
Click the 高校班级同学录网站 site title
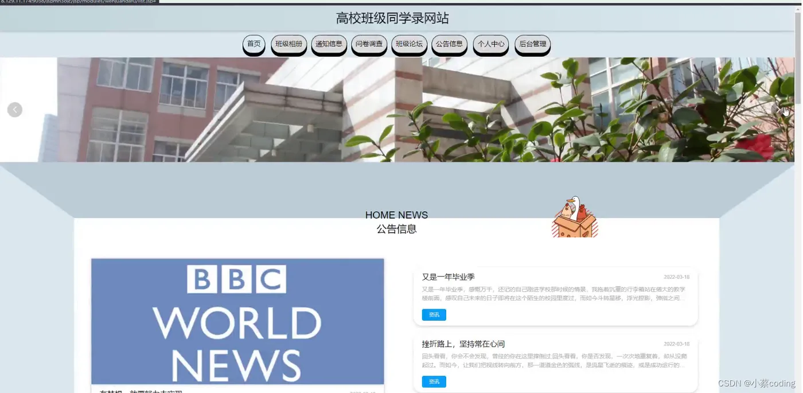392,18
